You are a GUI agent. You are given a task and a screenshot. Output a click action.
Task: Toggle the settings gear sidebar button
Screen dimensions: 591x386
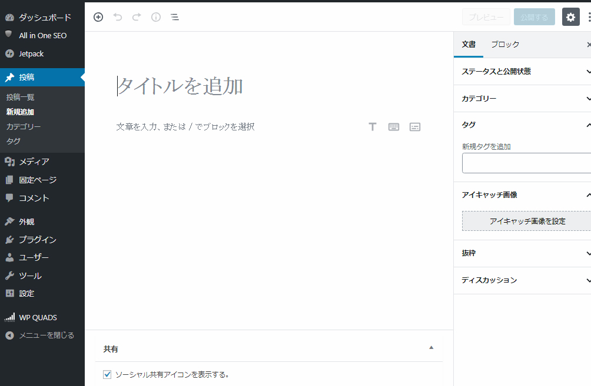coord(570,17)
